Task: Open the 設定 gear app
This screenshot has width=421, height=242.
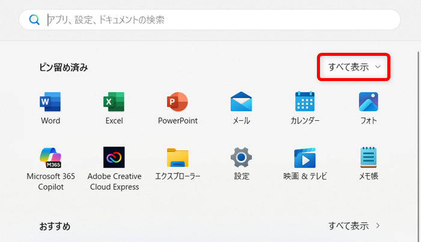Action: point(241,164)
